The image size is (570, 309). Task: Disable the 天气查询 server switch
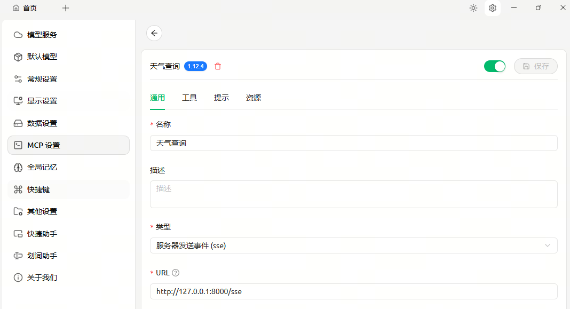click(494, 66)
